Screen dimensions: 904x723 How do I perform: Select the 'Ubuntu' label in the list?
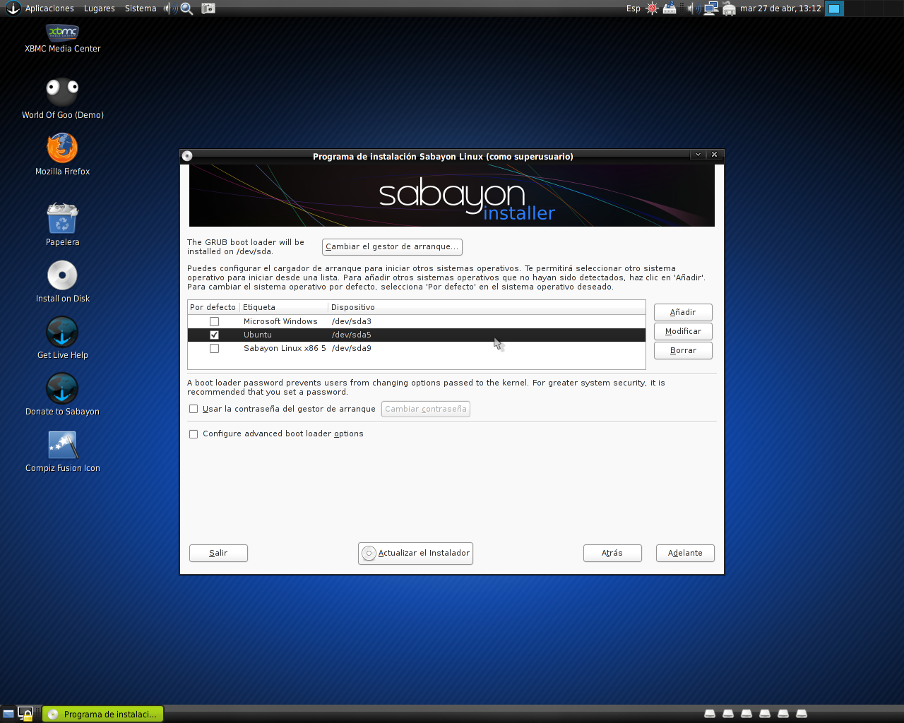coord(257,335)
